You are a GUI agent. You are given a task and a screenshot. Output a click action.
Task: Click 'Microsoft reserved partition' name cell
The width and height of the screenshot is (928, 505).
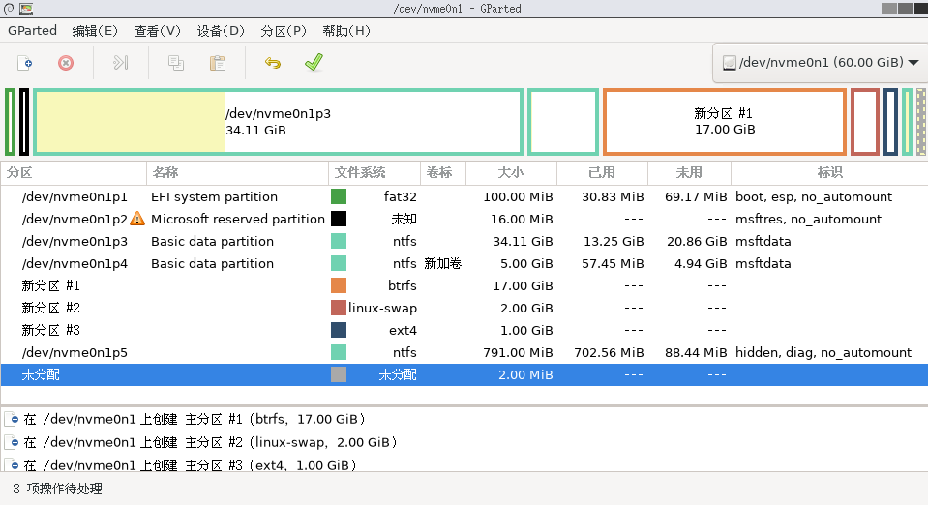pyautogui.click(x=238, y=219)
